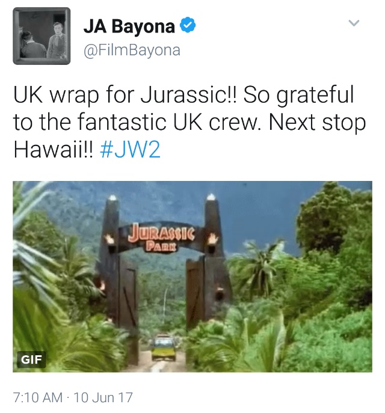385x413 pixels.
Task: Click the word Hawaii!! in the tweet
Action: [x=53, y=149]
